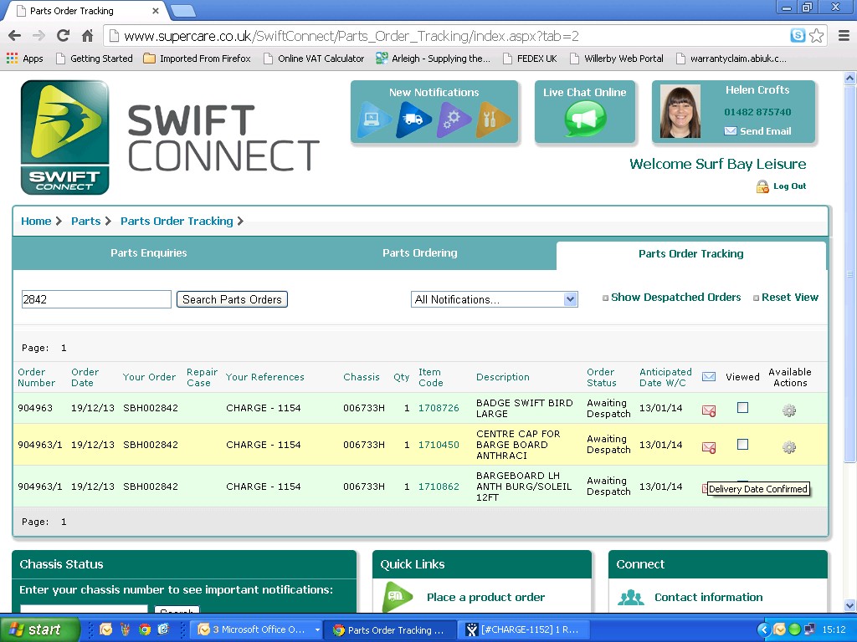857x642 pixels.
Task: Click the Search Parts Orders button
Action: tap(232, 299)
